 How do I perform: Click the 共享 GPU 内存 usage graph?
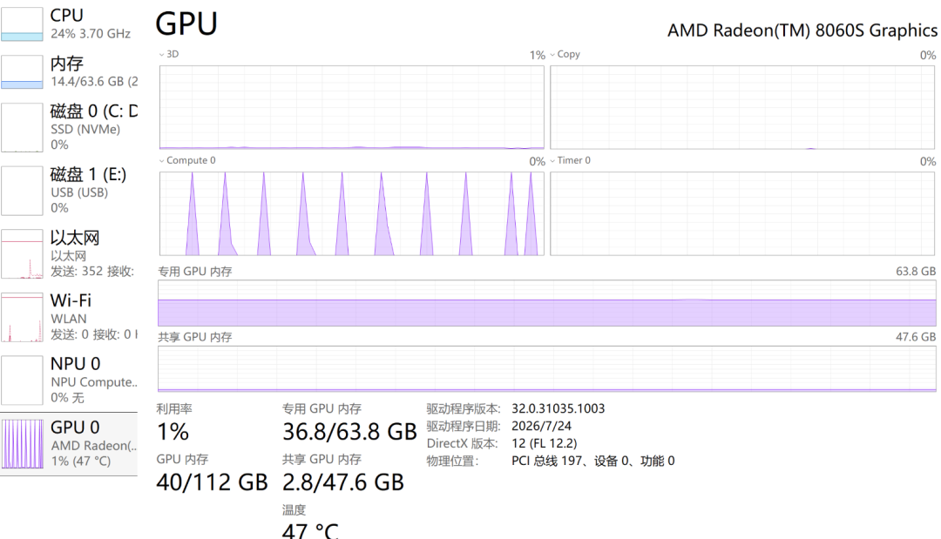(546, 368)
